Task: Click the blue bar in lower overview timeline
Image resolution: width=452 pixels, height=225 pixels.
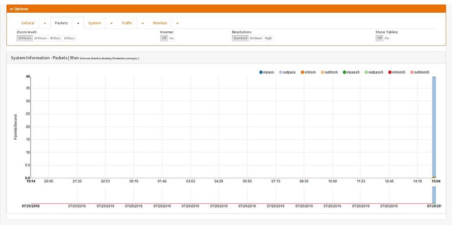Action: coord(434,195)
